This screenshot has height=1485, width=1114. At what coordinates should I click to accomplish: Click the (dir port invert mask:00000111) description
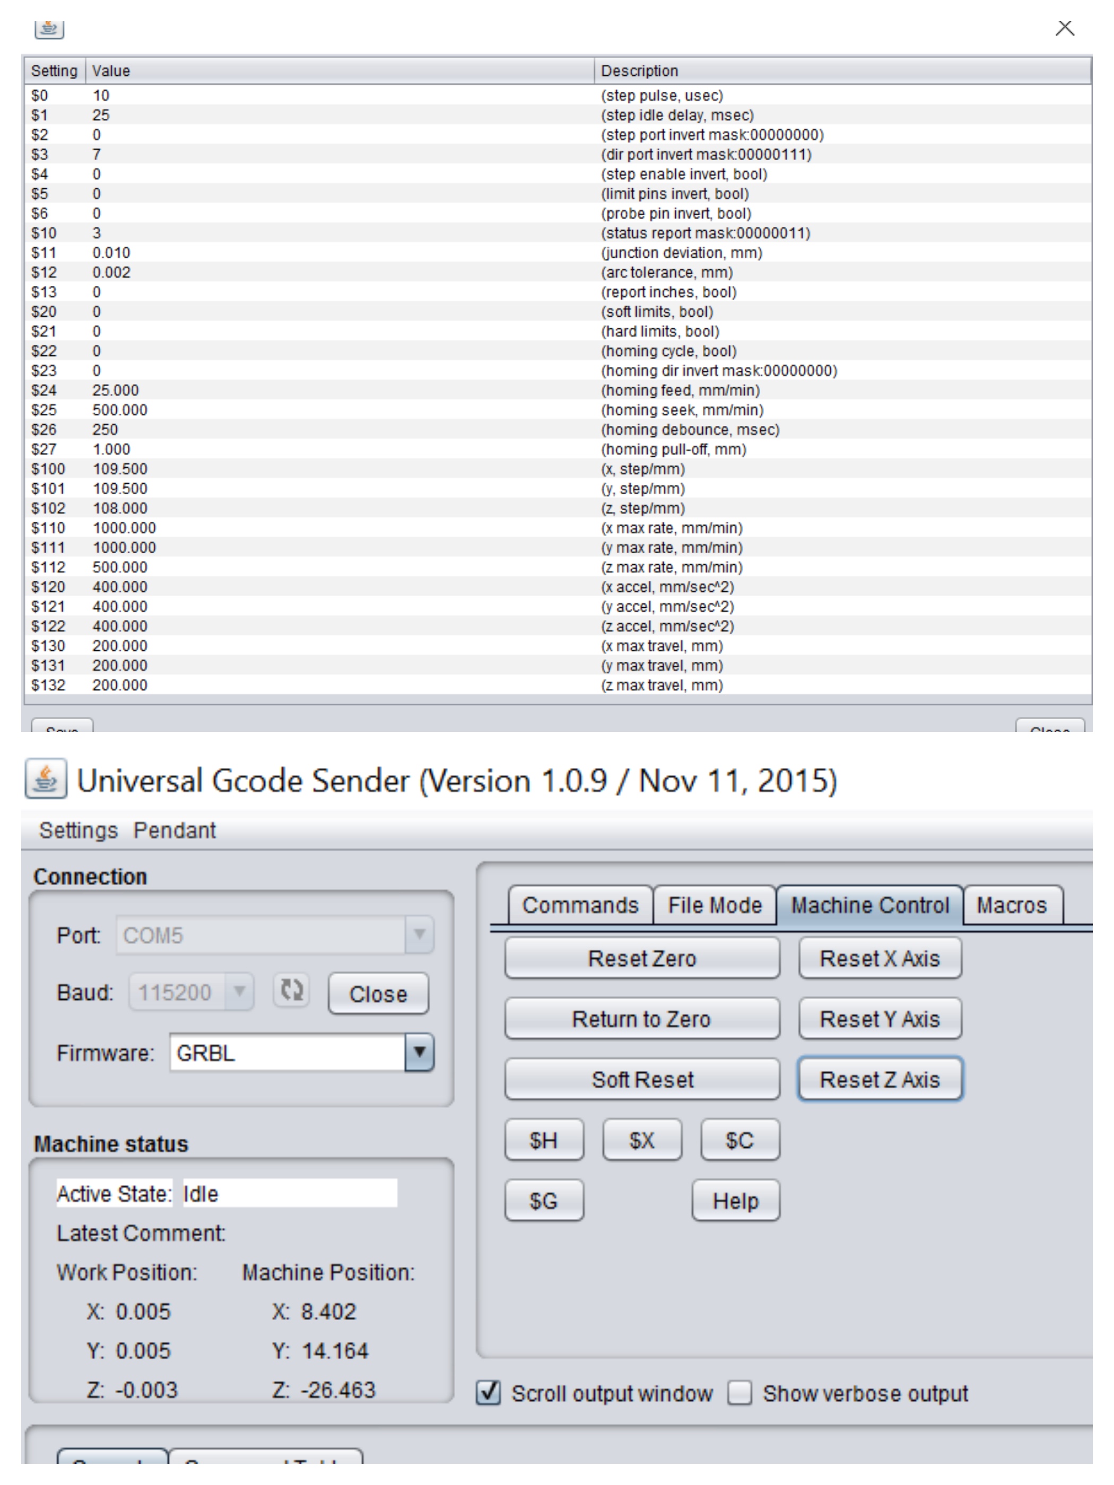tap(706, 154)
